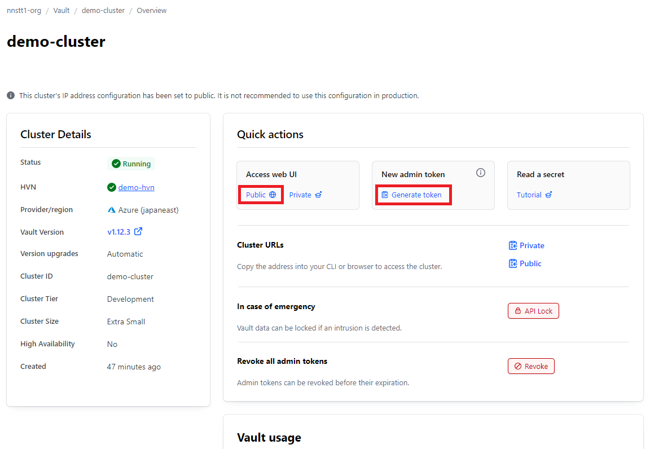This screenshot has height=449, width=650.
Task: Show info about New admin token
Action: pos(481,173)
